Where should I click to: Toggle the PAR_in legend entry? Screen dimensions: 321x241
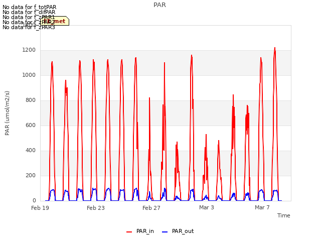point(140,231)
